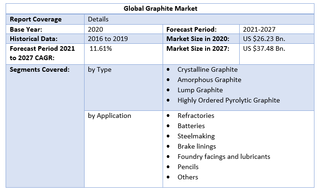
Task: Select the by Application cell
Action: pos(109,116)
